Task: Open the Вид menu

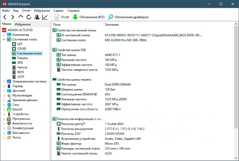Action: pos(16,11)
